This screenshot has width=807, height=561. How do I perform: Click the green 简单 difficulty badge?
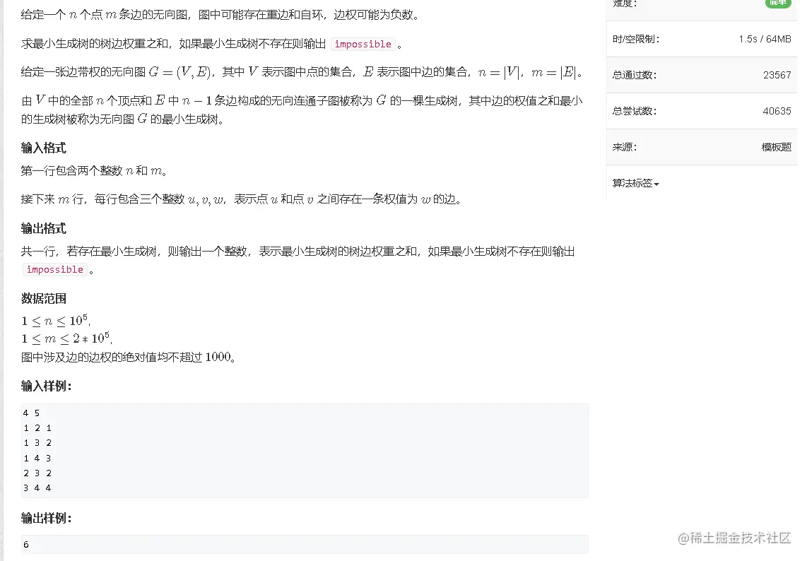tap(777, 3)
